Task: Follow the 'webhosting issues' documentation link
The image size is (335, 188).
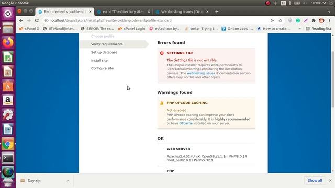Action: point(201,73)
